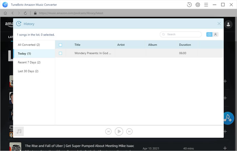The width and height of the screenshot is (237, 151).
Task: Select the Today (1) category
Action: click(34, 53)
